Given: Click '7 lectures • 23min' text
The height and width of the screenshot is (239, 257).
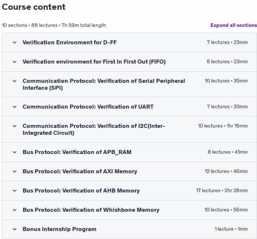Looking at the screenshot, I should tap(227, 42).
